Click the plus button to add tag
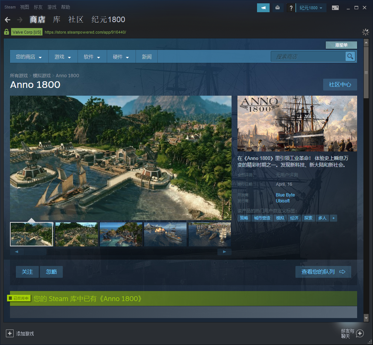Image resolution: width=373 pixels, height=345 pixels. coord(333,218)
